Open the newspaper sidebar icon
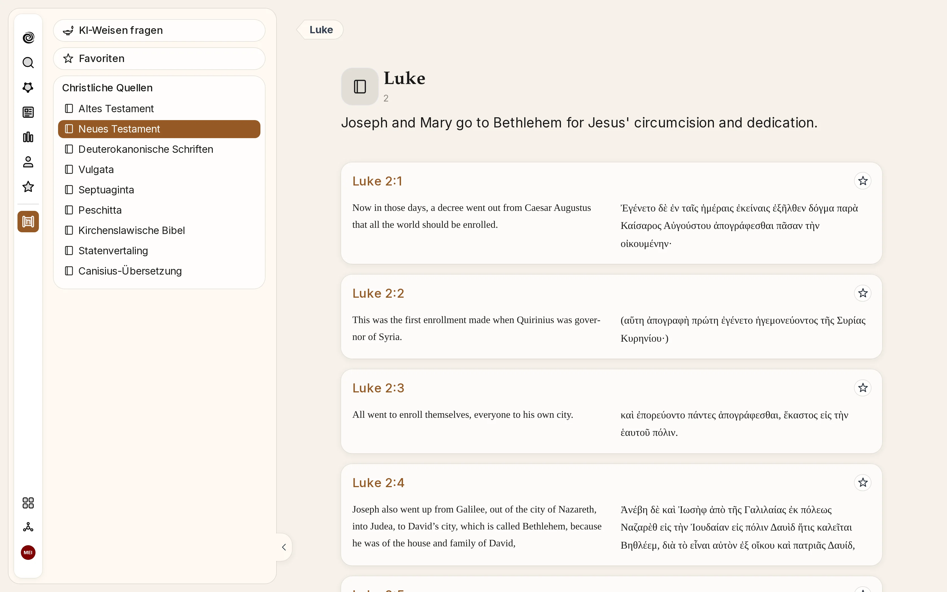The image size is (947, 592). [28, 112]
